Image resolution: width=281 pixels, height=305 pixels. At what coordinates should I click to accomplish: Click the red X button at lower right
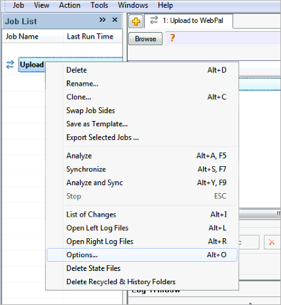tap(272, 242)
